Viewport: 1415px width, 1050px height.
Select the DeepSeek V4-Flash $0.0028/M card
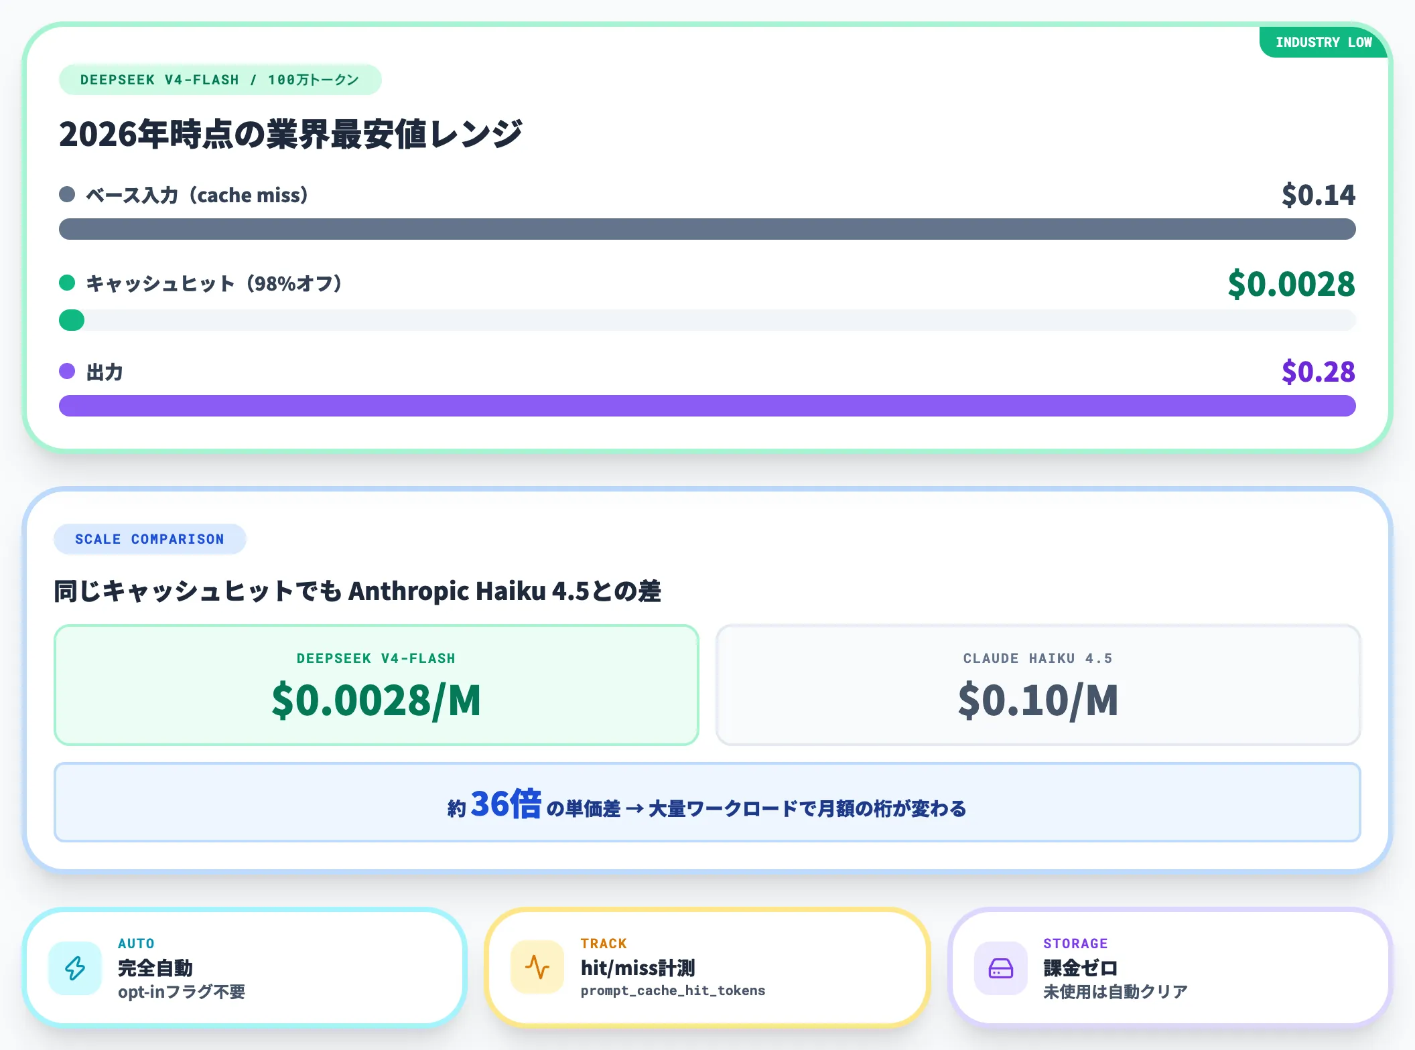[x=377, y=685]
